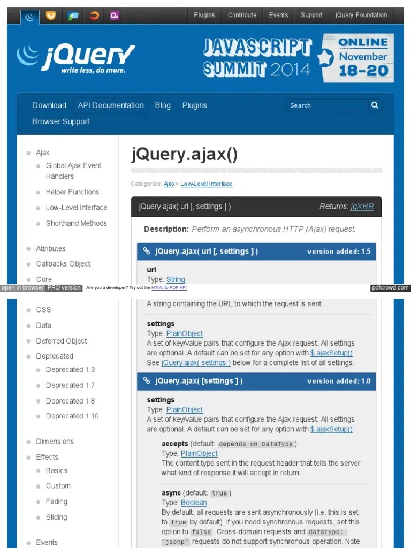Open Shorthand Methods in sidebar

[76, 223]
